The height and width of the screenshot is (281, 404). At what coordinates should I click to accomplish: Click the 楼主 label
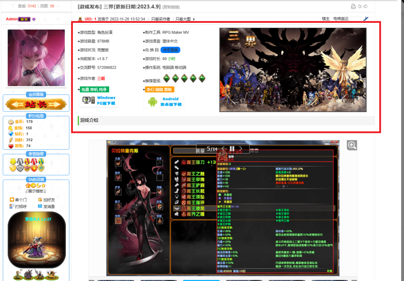(x=326, y=19)
